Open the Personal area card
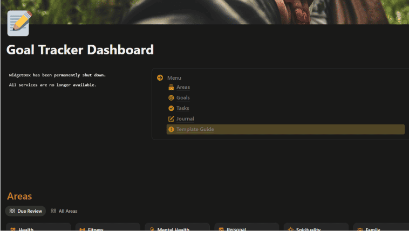 pos(247,227)
